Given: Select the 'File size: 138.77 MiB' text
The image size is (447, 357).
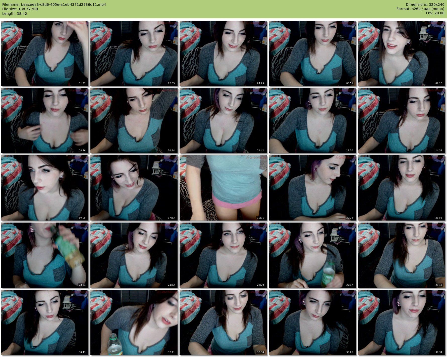Looking at the screenshot, I should coord(20,9).
